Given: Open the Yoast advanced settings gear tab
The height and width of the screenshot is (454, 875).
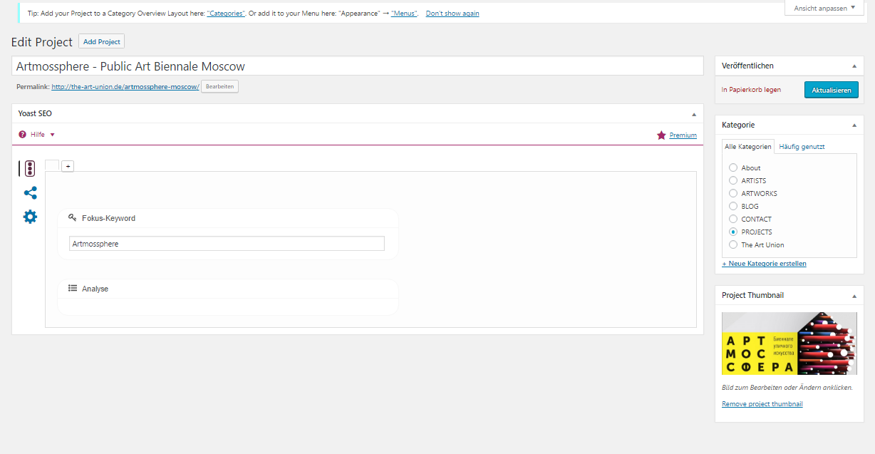Looking at the screenshot, I should point(30,217).
